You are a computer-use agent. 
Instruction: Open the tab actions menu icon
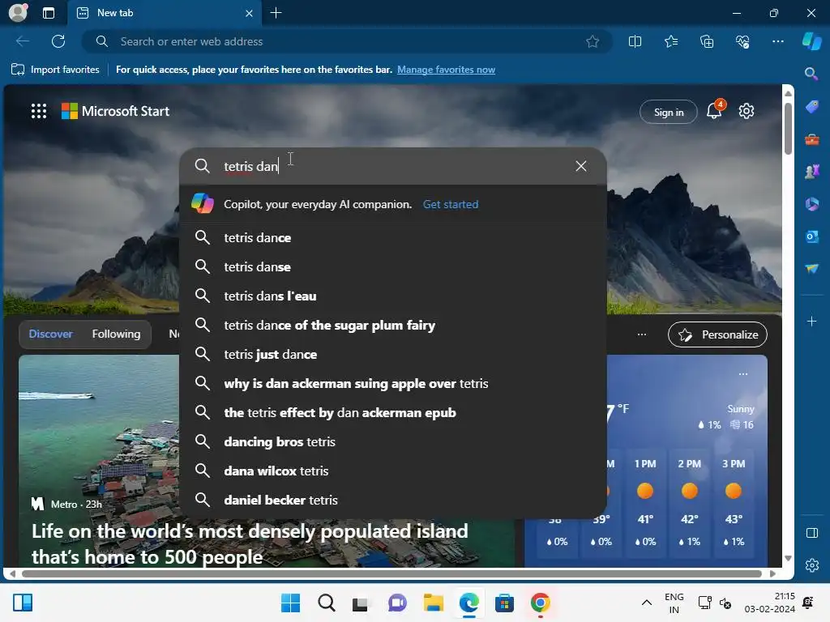(49, 13)
